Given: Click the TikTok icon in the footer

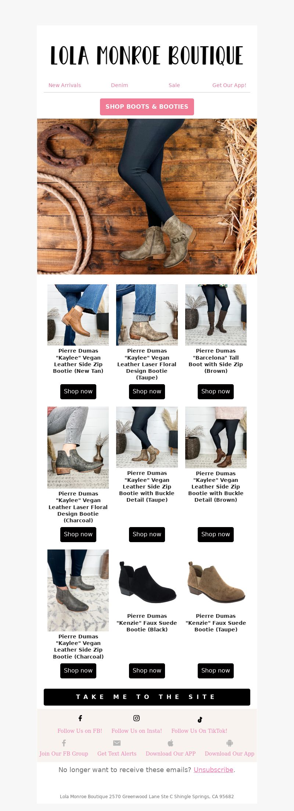Looking at the screenshot, I should click(x=200, y=719).
